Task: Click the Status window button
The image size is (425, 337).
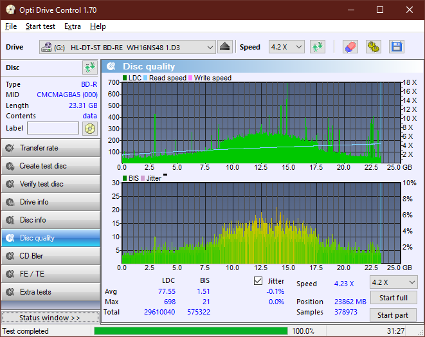Action: 50,318
